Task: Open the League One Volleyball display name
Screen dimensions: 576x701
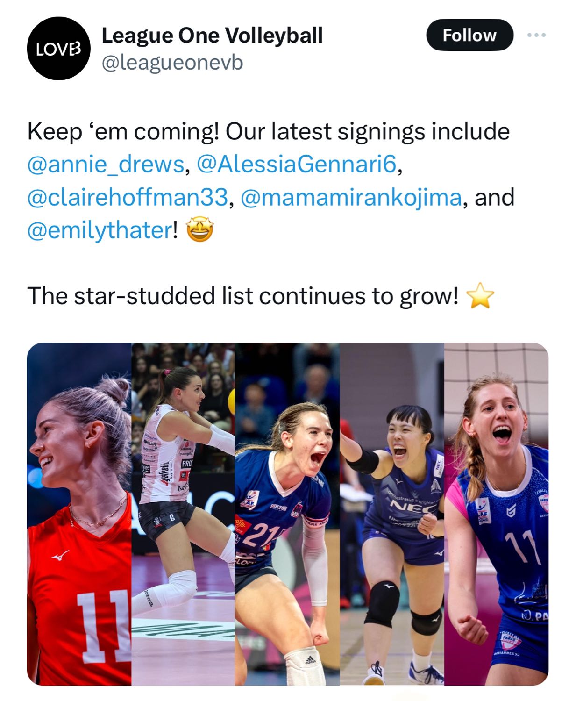Action: (x=212, y=35)
